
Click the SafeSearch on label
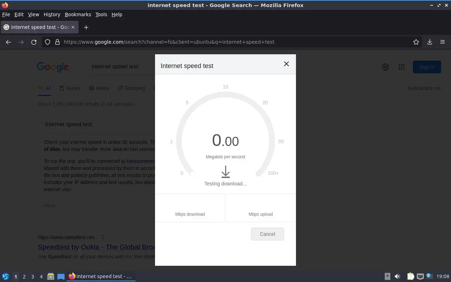[424, 88]
